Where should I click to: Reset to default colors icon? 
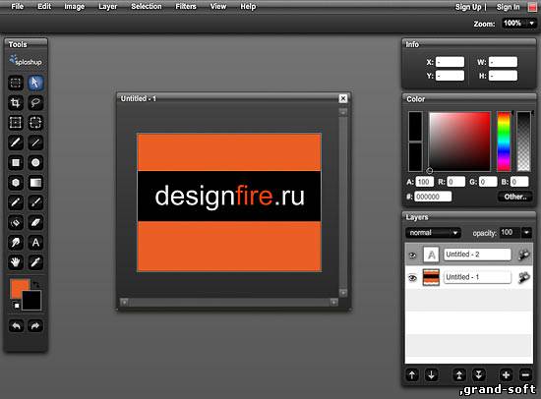pyautogui.click(x=16, y=306)
